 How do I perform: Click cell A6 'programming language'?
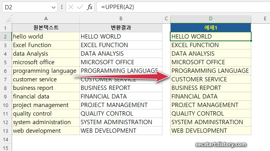click(46, 71)
